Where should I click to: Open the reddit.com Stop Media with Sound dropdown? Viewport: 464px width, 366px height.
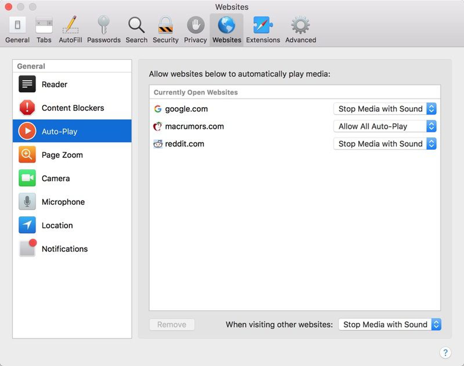[385, 144]
